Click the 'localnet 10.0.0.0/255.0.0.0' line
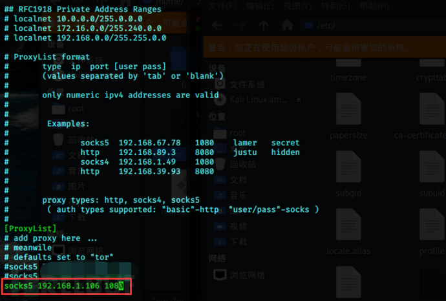The width and height of the screenshot is (446, 301). tap(74, 19)
